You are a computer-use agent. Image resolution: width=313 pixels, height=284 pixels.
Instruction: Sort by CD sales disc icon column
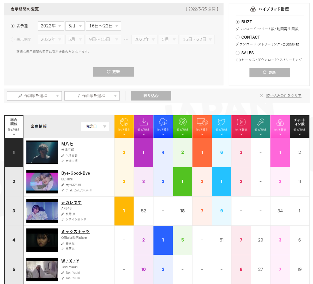click(124, 127)
